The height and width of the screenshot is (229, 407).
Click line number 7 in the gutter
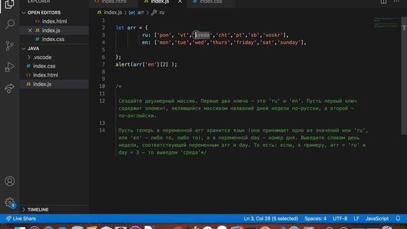click(104, 64)
